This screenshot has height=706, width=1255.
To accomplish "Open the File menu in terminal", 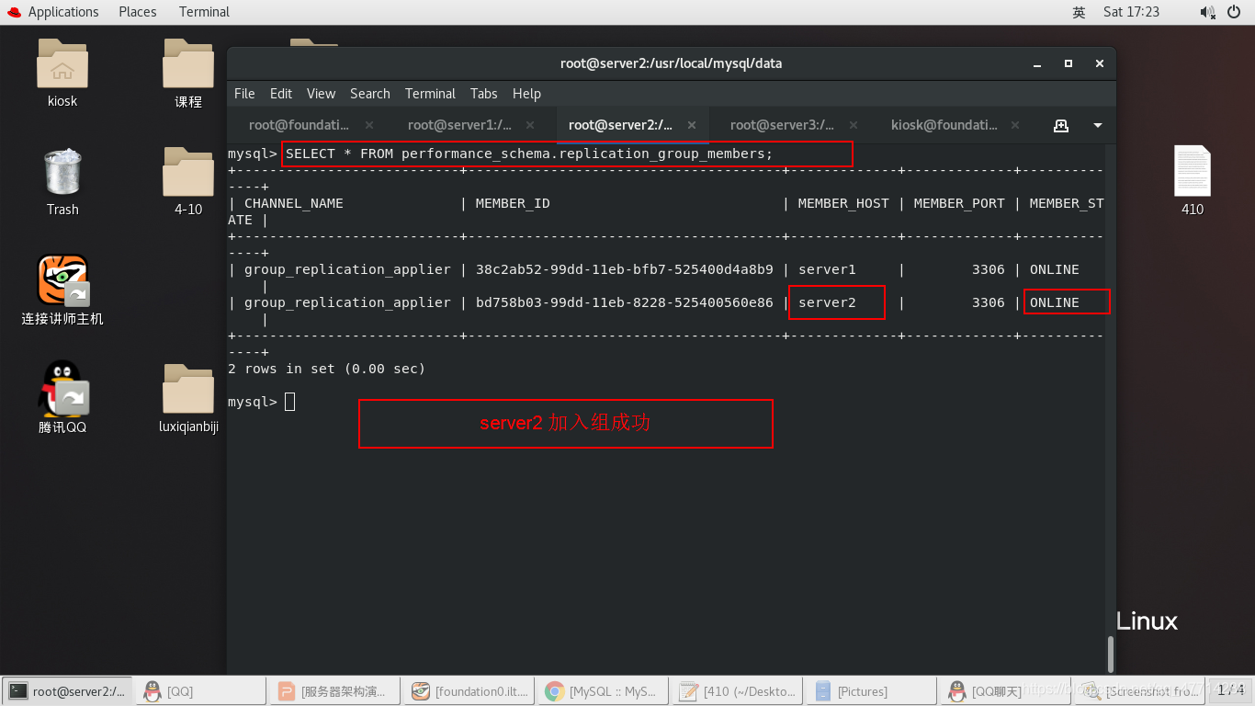I will [x=244, y=94].
